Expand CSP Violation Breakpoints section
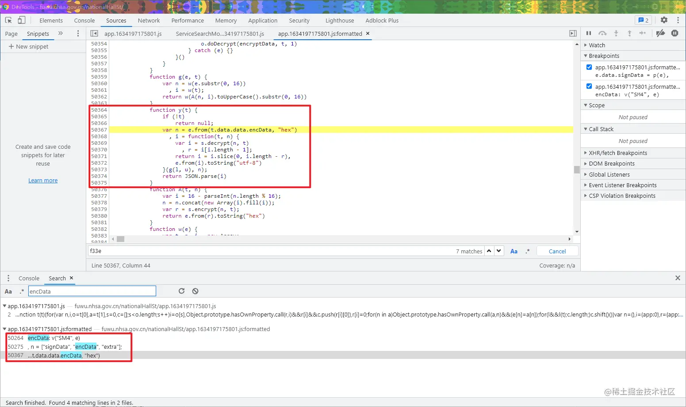Image resolution: width=686 pixels, height=407 pixels. (x=633, y=196)
